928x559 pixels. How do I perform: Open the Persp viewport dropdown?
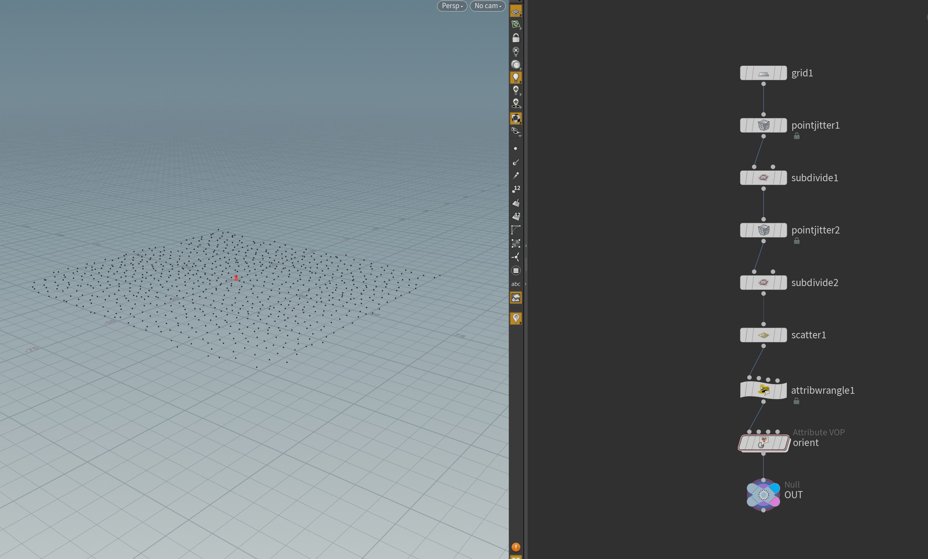point(452,6)
